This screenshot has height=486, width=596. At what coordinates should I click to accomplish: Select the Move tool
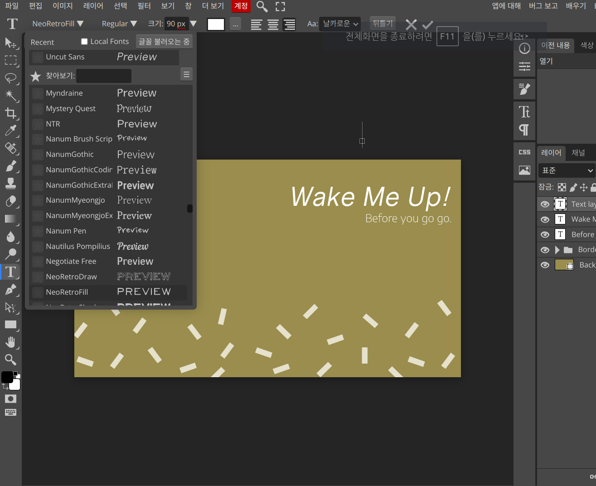pyautogui.click(x=10, y=43)
